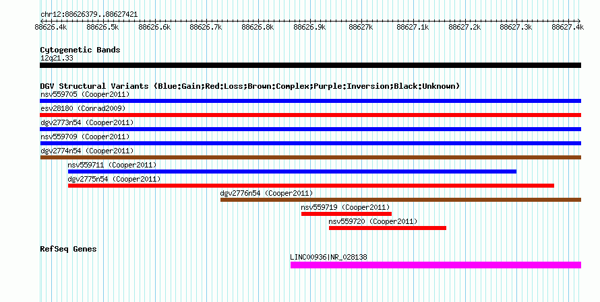Click the nsv559711 blue gain bar
The height and width of the screenshot is (302, 600).
coord(293,172)
